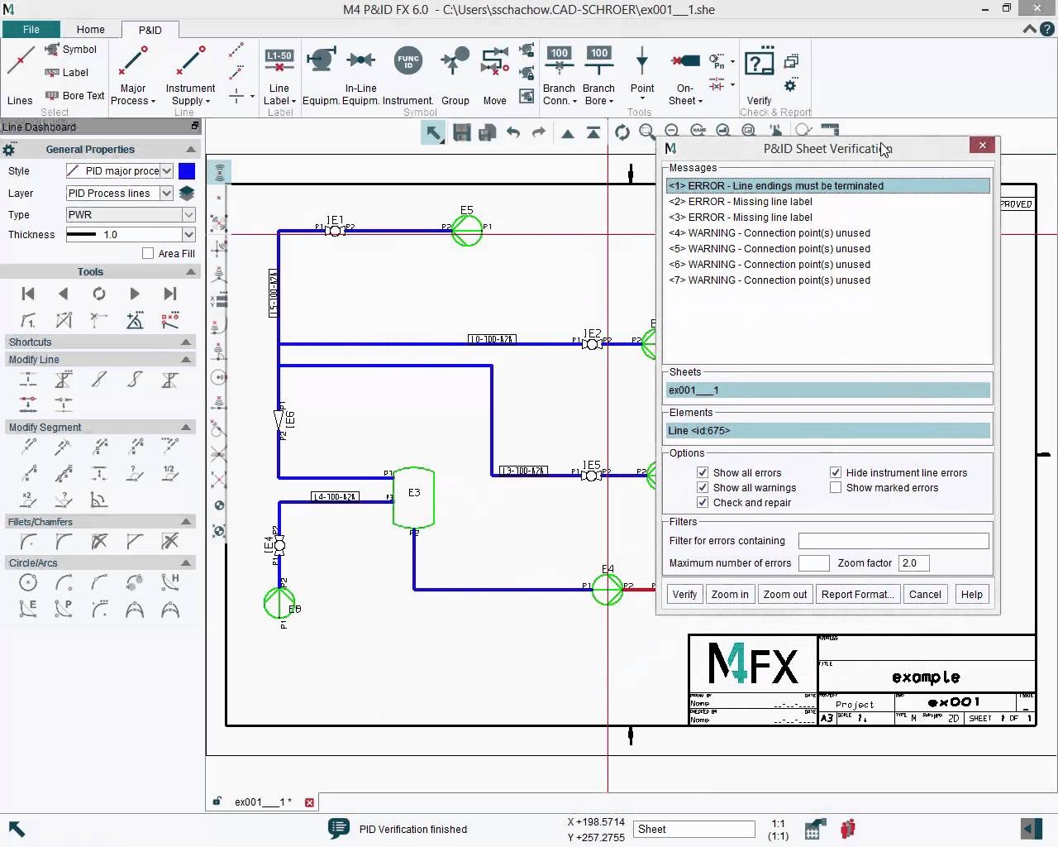
Task: Click the Verify button in dialog
Action: (x=684, y=595)
